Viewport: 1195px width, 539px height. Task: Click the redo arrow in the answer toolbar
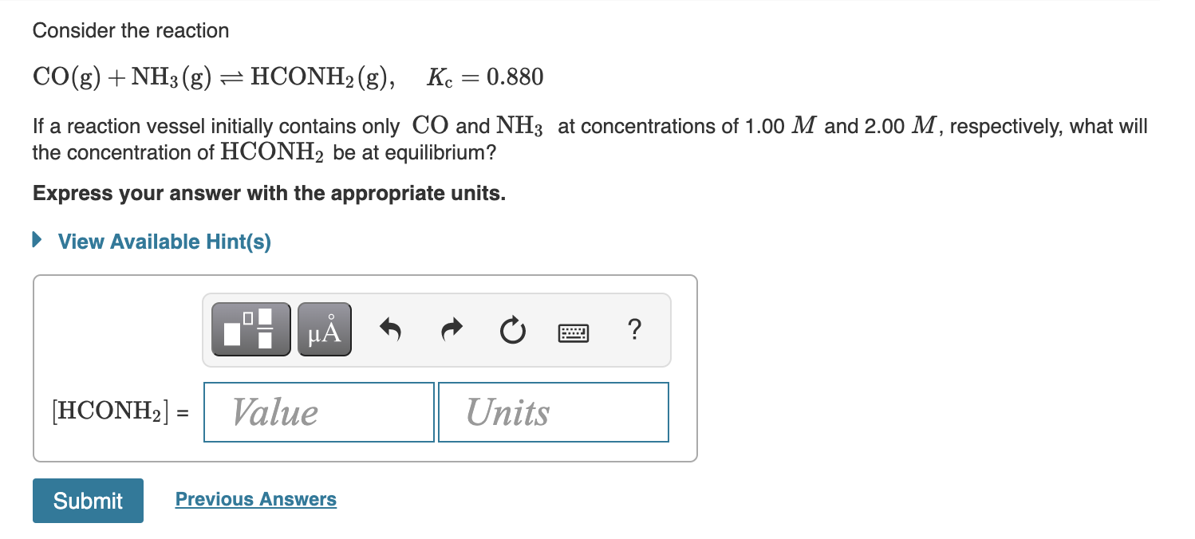click(451, 330)
